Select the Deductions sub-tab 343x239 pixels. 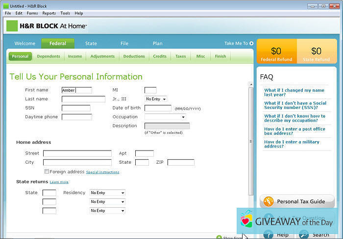[x=134, y=56]
